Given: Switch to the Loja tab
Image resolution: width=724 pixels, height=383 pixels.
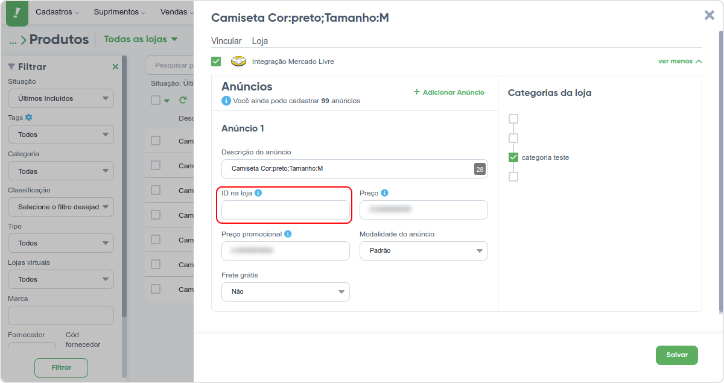Looking at the screenshot, I should [260, 41].
